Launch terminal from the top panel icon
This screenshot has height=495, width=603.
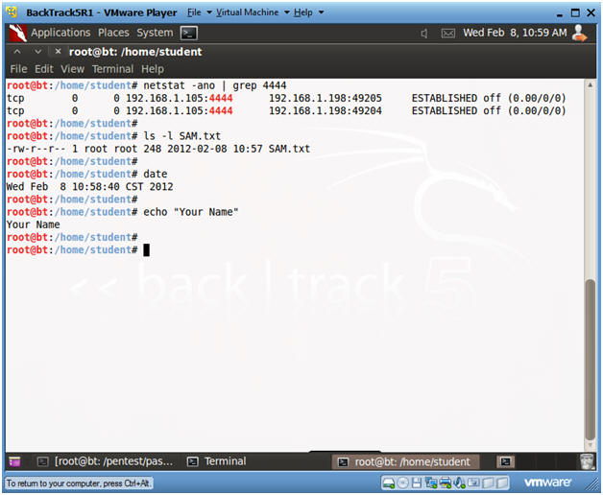click(189, 34)
